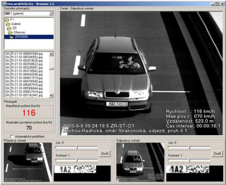The image size is (226, 185).
Task: Select file Off-ZR-ST-01-084042696.jpg
Action: (24, 75)
